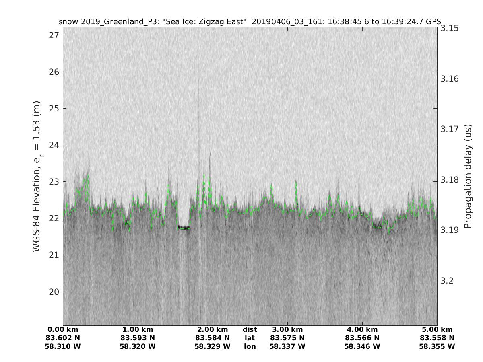The height and width of the screenshot is (362, 483).
Task: Click the "5.00 km" distance label
Action: 437,330
